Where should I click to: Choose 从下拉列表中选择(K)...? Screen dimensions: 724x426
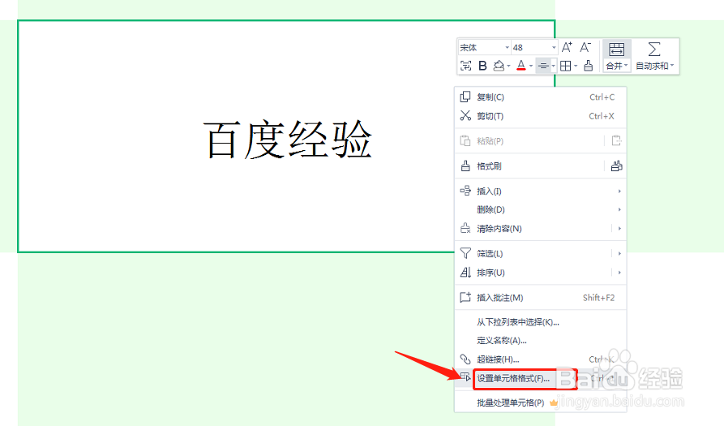click(x=540, y=322)
